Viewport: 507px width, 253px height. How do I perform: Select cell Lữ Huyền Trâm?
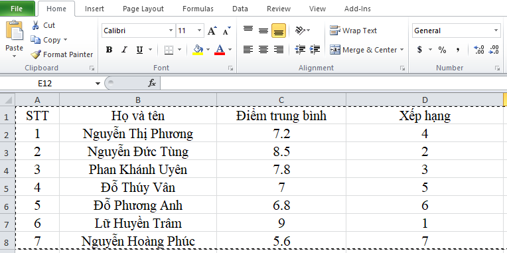coord(138,223)
